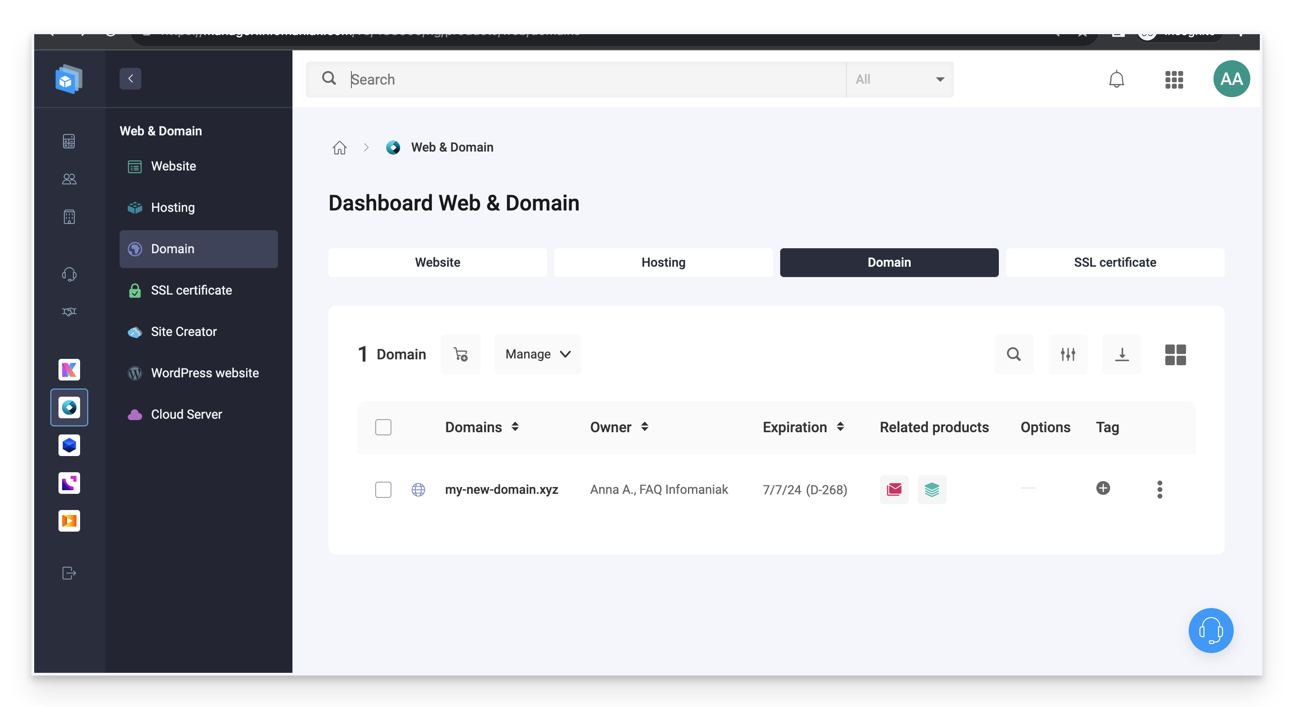Click the add-to-cart icon next to the domain count
Screen dimensions: 1294x707
coord(461,354)
